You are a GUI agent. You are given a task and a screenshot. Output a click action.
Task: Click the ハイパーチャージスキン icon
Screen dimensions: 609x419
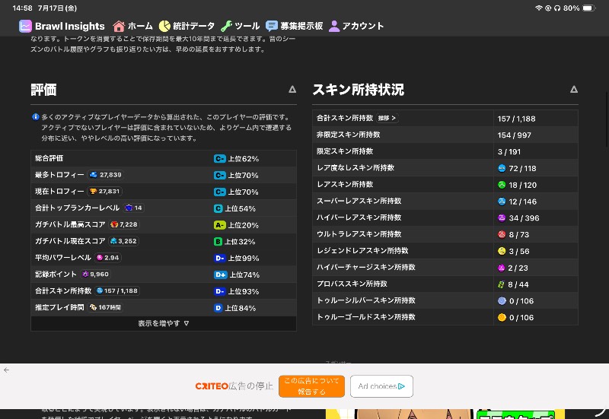click(502, 268)
